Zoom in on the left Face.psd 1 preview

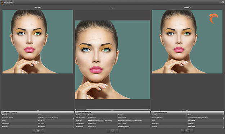click(x=33, y=131)
